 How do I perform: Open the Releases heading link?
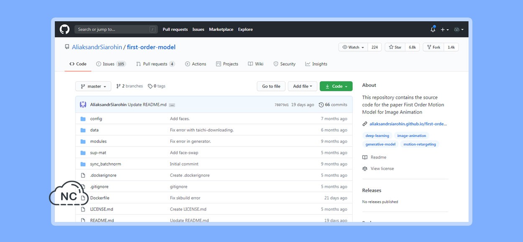(x=372, y=190)
